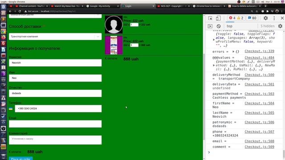The width and height of the screenshot is (285, 160).
Task: Open the Checkout.js:500 source link
Action: [259, 75]
